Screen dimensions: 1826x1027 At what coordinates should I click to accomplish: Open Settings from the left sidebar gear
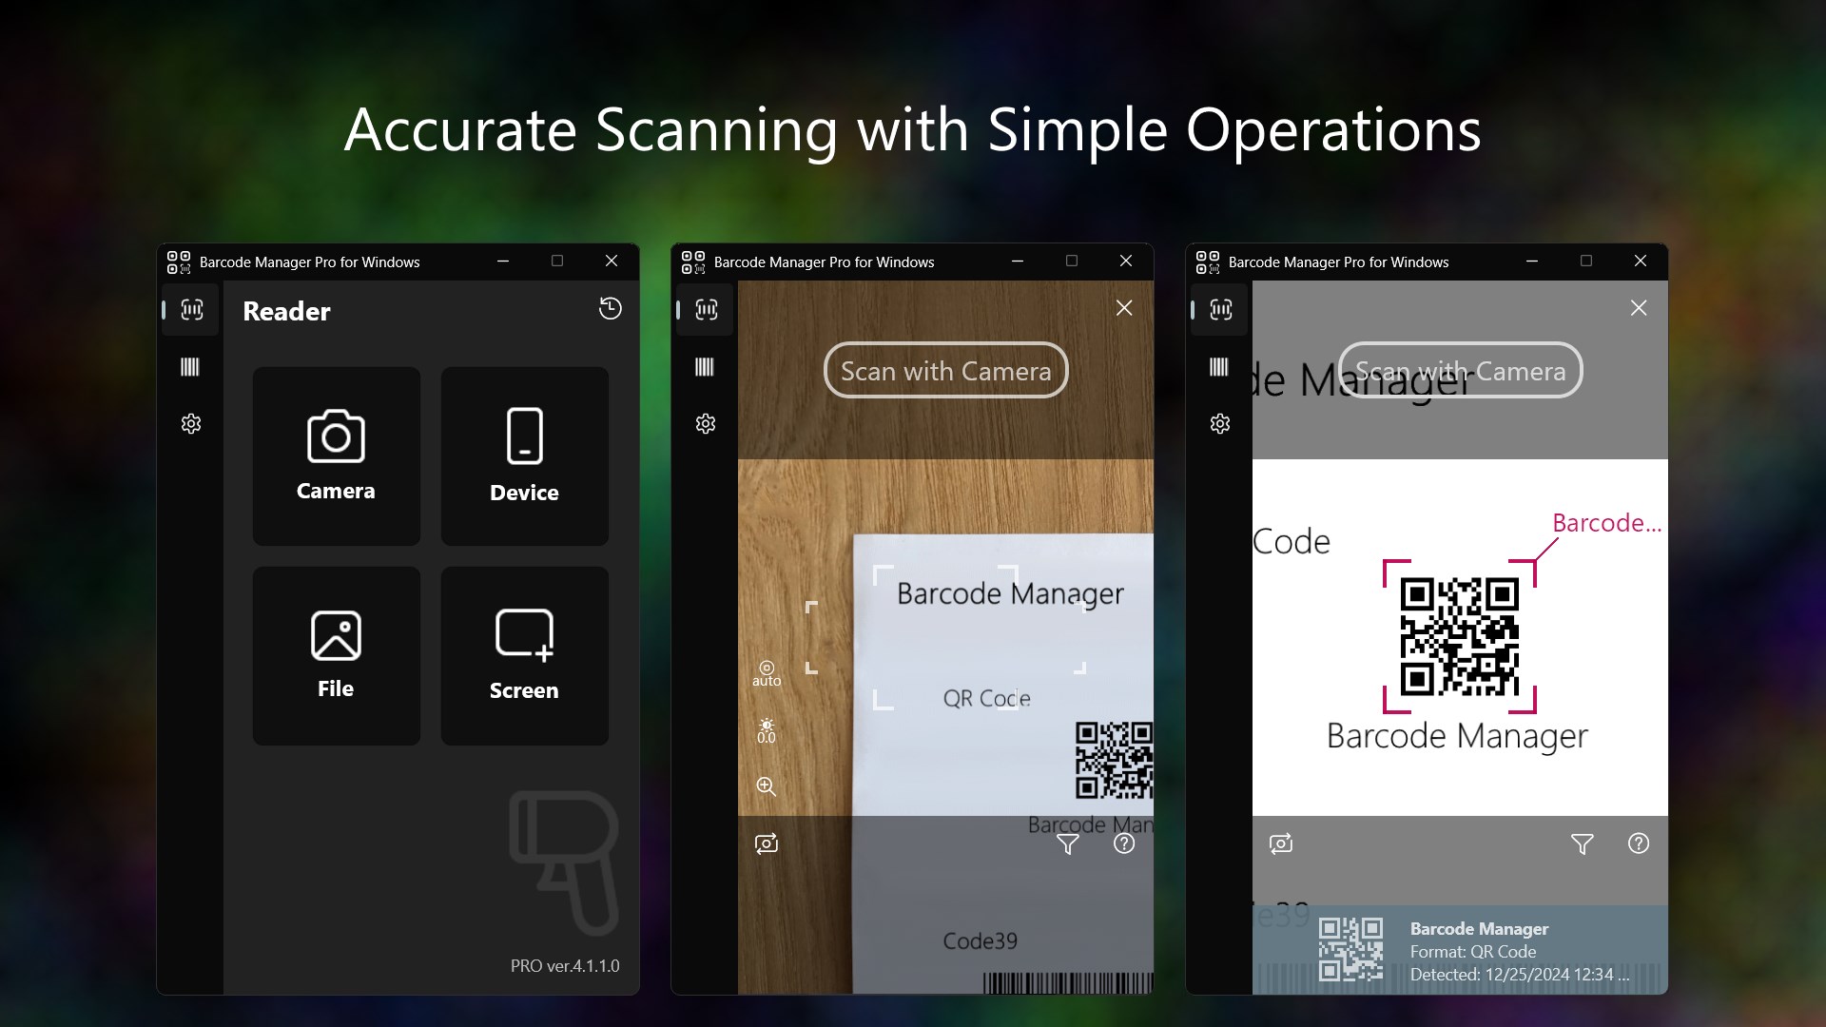click(190, 424)
